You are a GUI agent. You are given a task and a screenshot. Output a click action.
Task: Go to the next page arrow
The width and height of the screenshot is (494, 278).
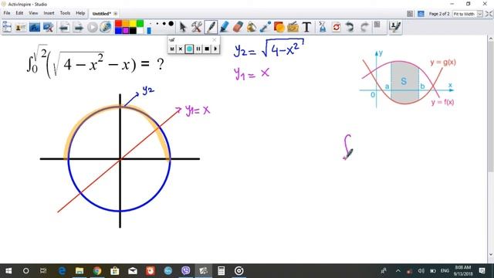(x=78, y=28)
